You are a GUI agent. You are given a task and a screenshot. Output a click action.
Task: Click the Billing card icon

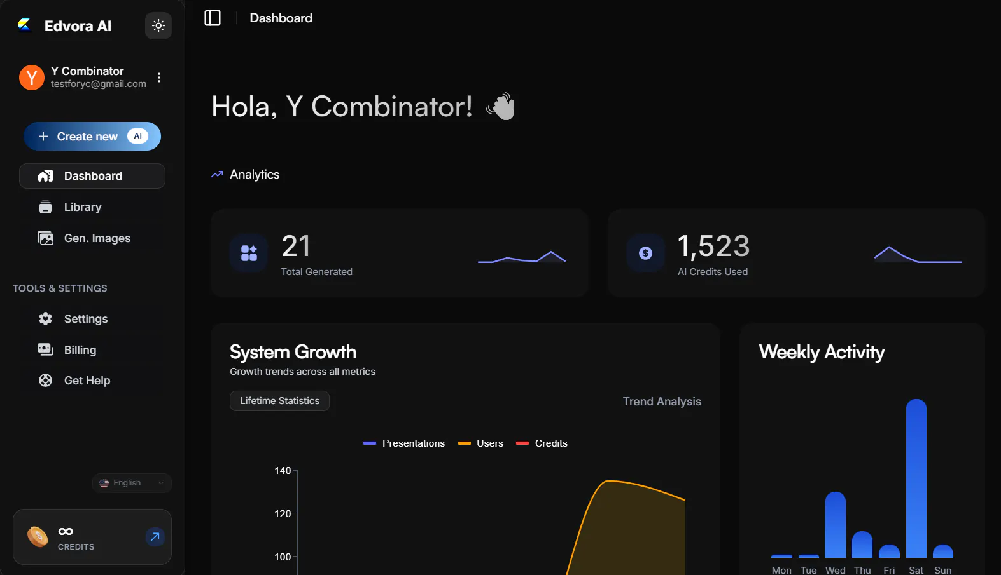pyautogui.click(x=46, y=349)
